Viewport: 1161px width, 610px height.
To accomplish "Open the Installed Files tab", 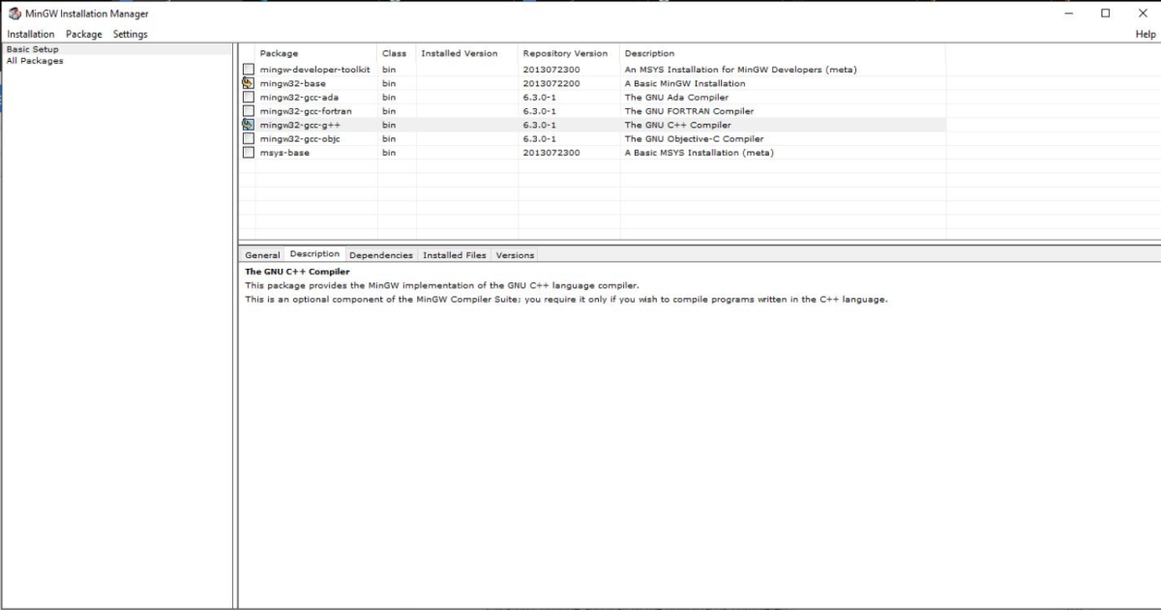I will (454, 255).
